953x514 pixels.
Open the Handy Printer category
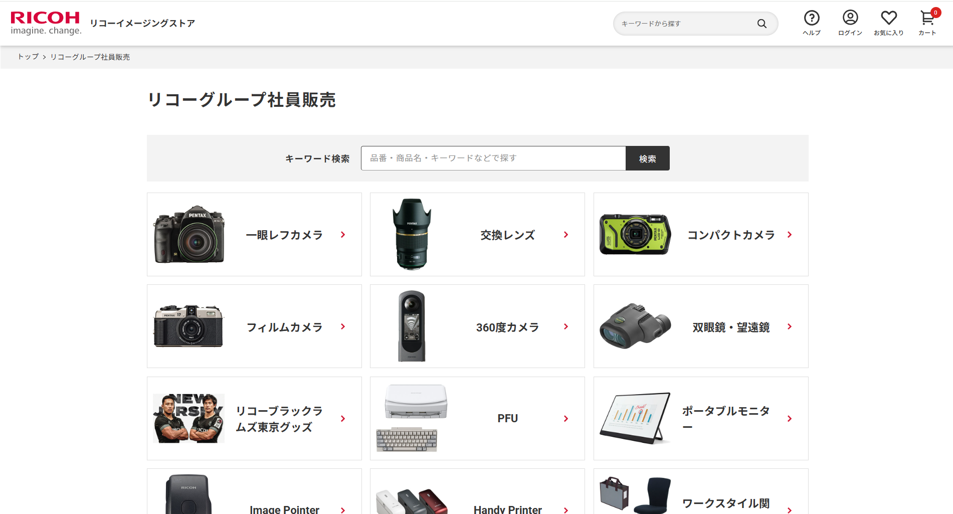(x=507, y=508)
